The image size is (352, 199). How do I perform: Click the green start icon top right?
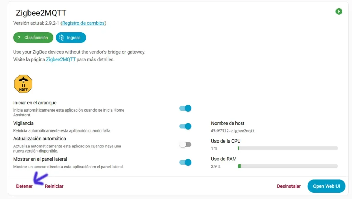click(339, 11)
